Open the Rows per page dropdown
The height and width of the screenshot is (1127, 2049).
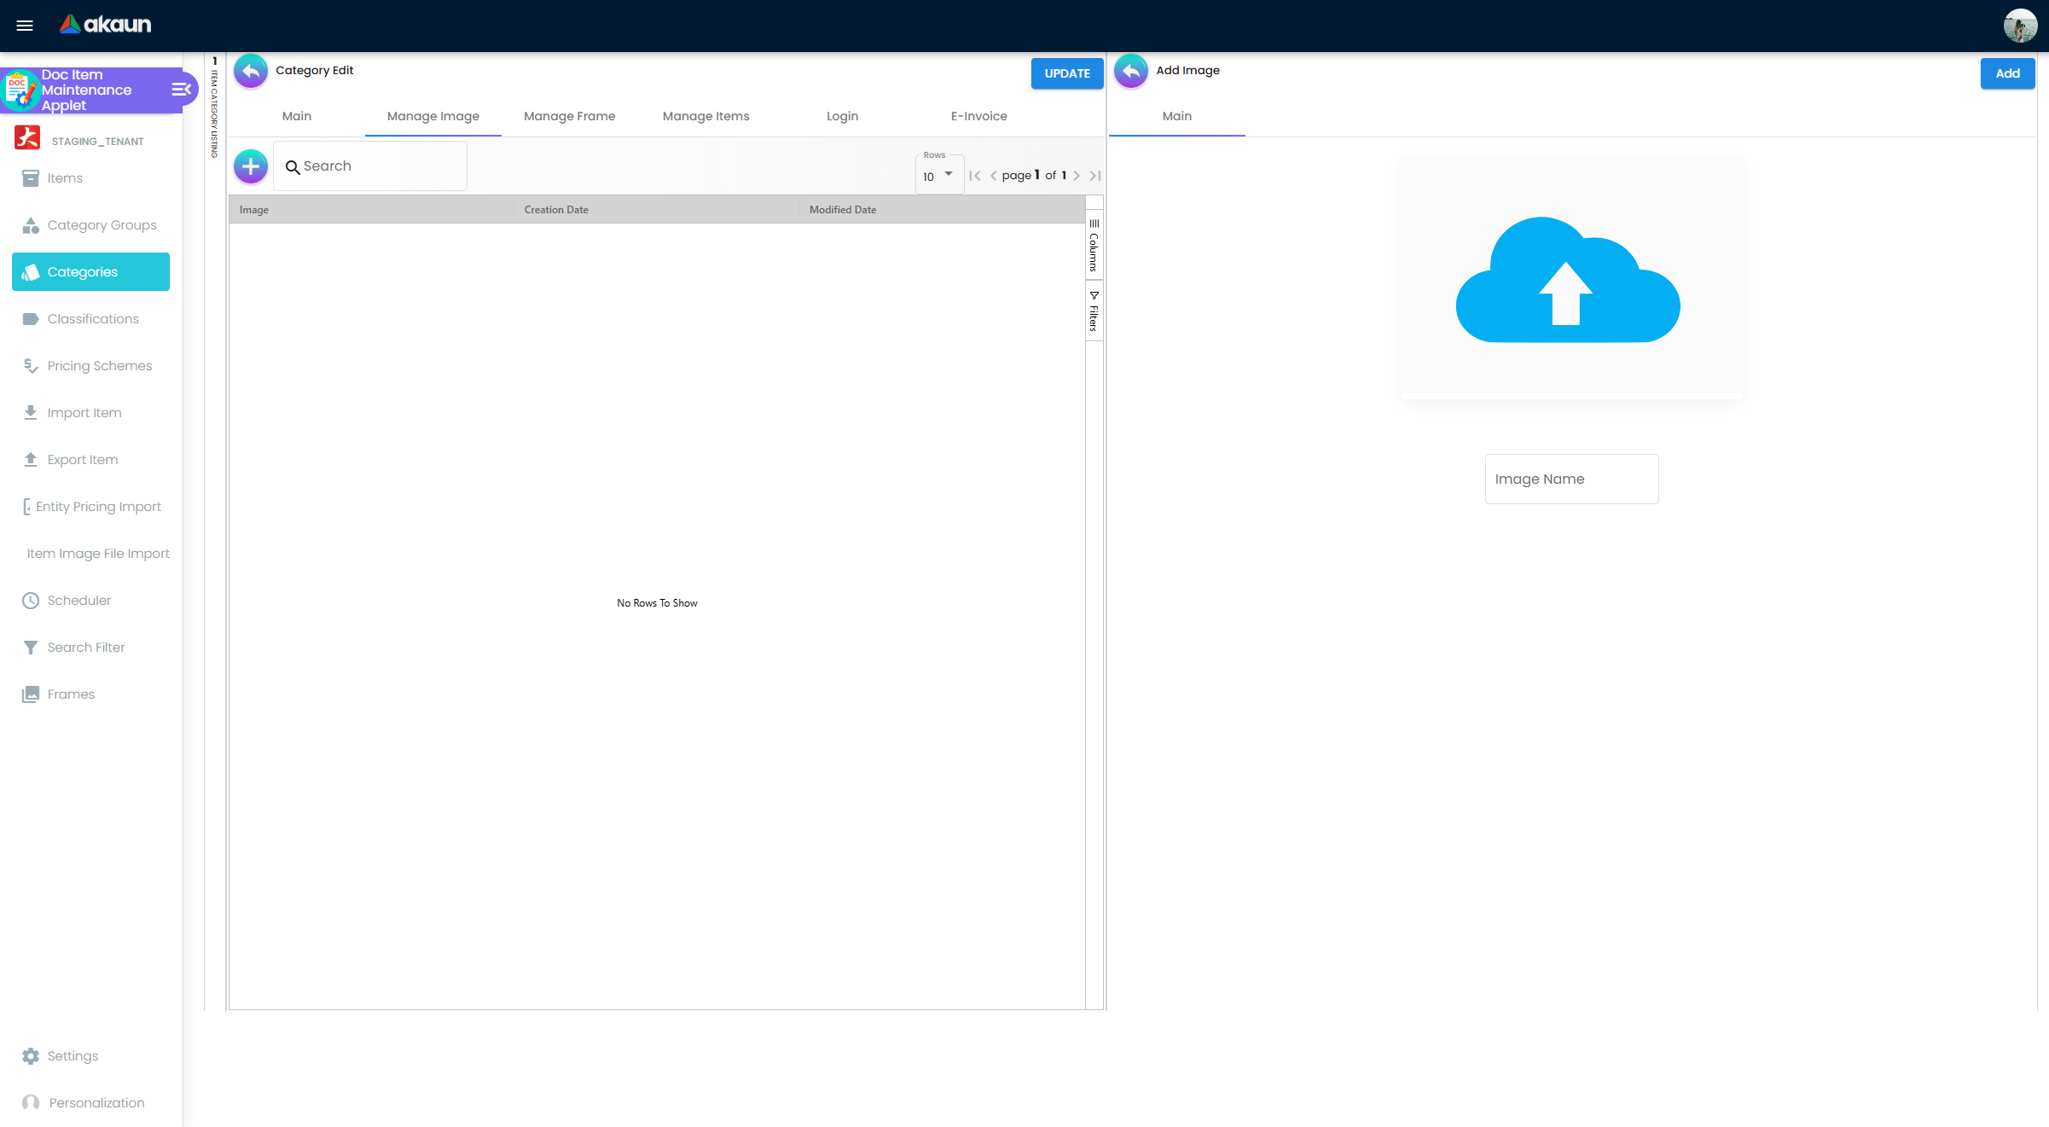(938, 176)
